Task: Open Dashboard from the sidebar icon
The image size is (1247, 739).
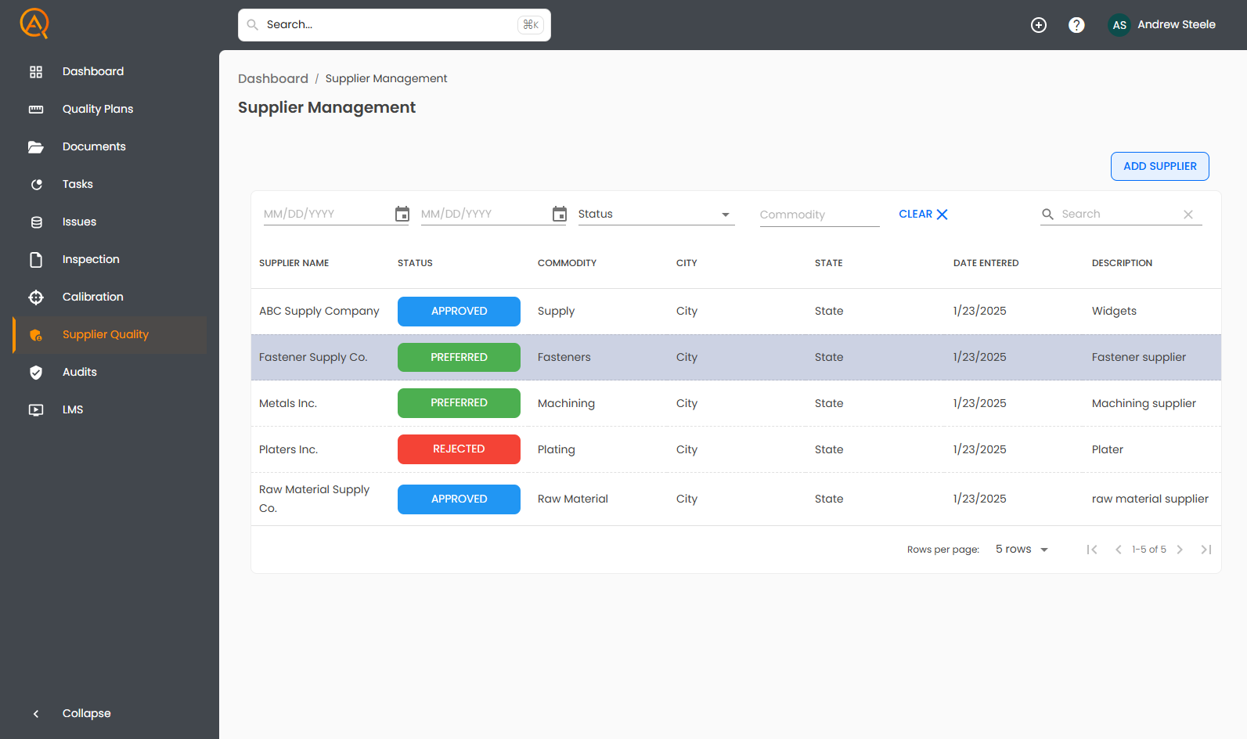Action: (x=36, y=72)
